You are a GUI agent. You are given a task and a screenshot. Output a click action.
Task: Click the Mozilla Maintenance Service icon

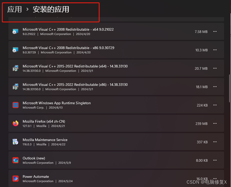(16, 142)
